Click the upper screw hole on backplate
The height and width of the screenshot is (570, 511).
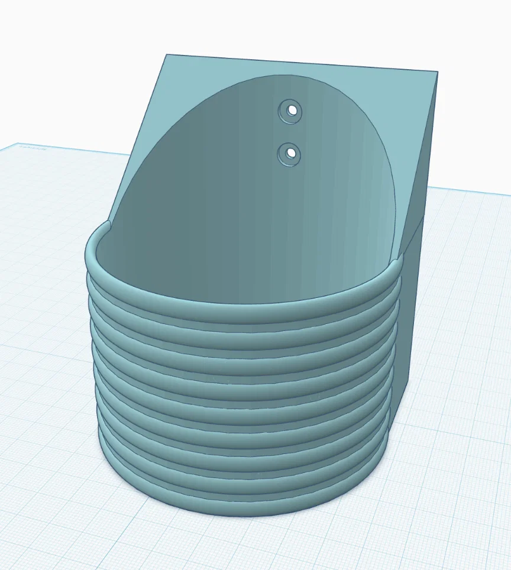pos(290,111)
